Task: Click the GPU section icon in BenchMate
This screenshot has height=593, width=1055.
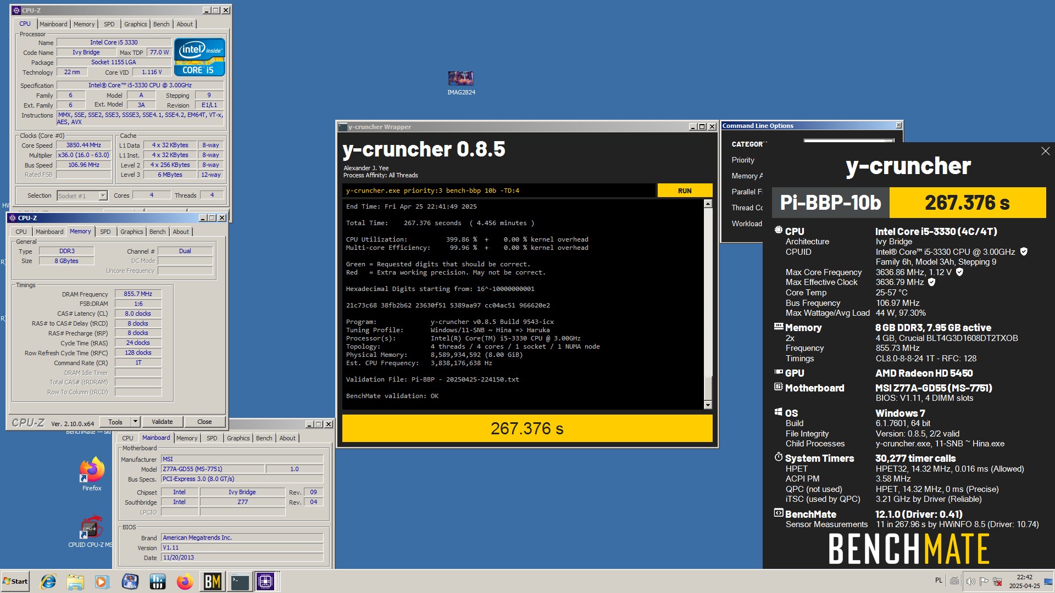Action: (x=778, y=372)
